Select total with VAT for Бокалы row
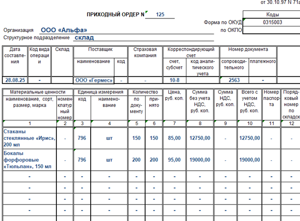The width and height of the screenshot is (300, 221). 249,160
